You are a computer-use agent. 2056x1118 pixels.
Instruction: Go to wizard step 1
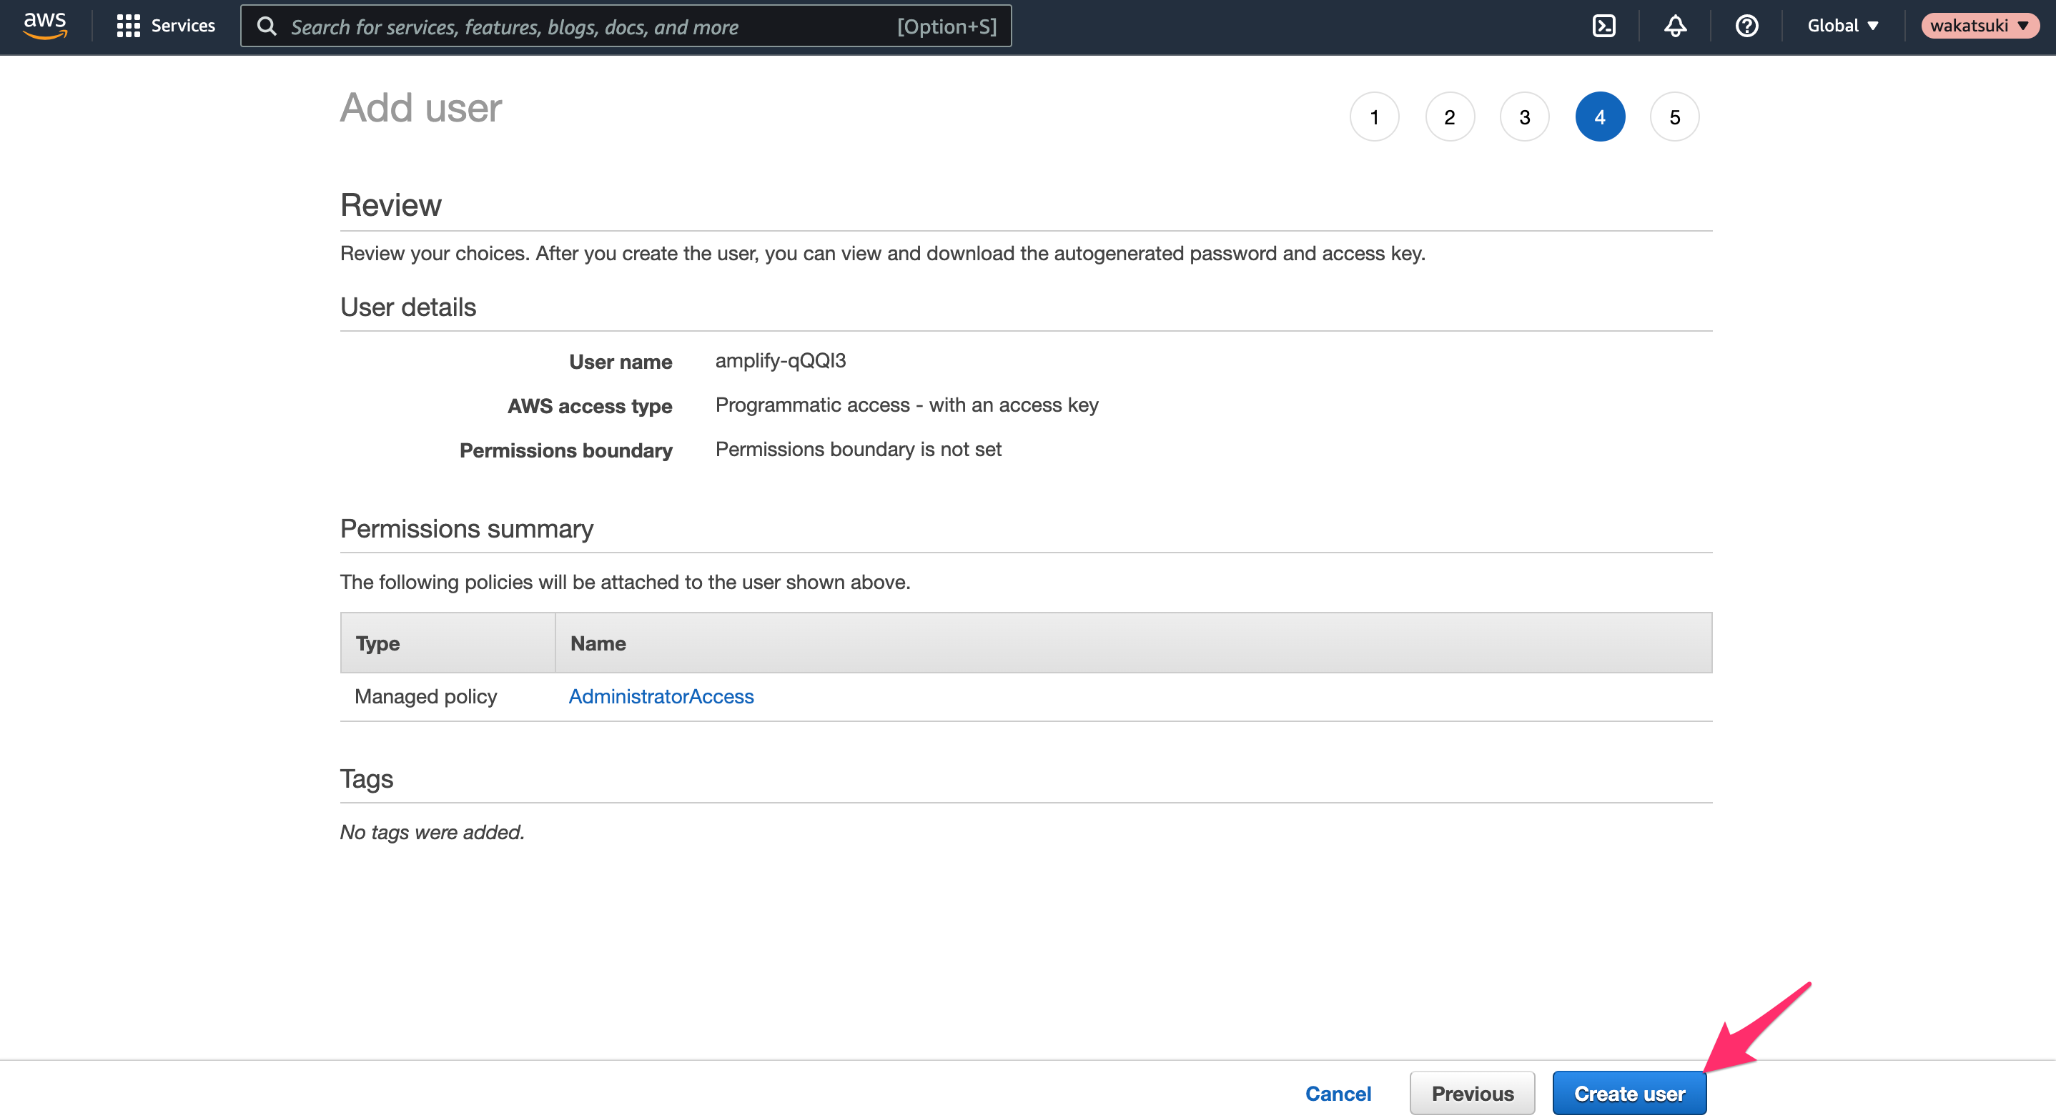(x=1375, y=117)
